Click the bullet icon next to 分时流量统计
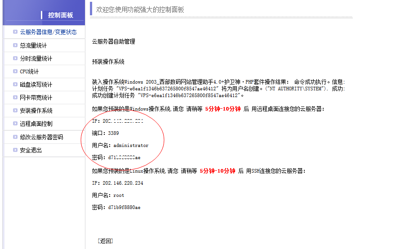Viewport: 396px width, 249px height. [x=15, y=58]
